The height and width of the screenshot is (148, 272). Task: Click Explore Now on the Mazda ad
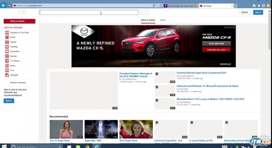(216, 44)
